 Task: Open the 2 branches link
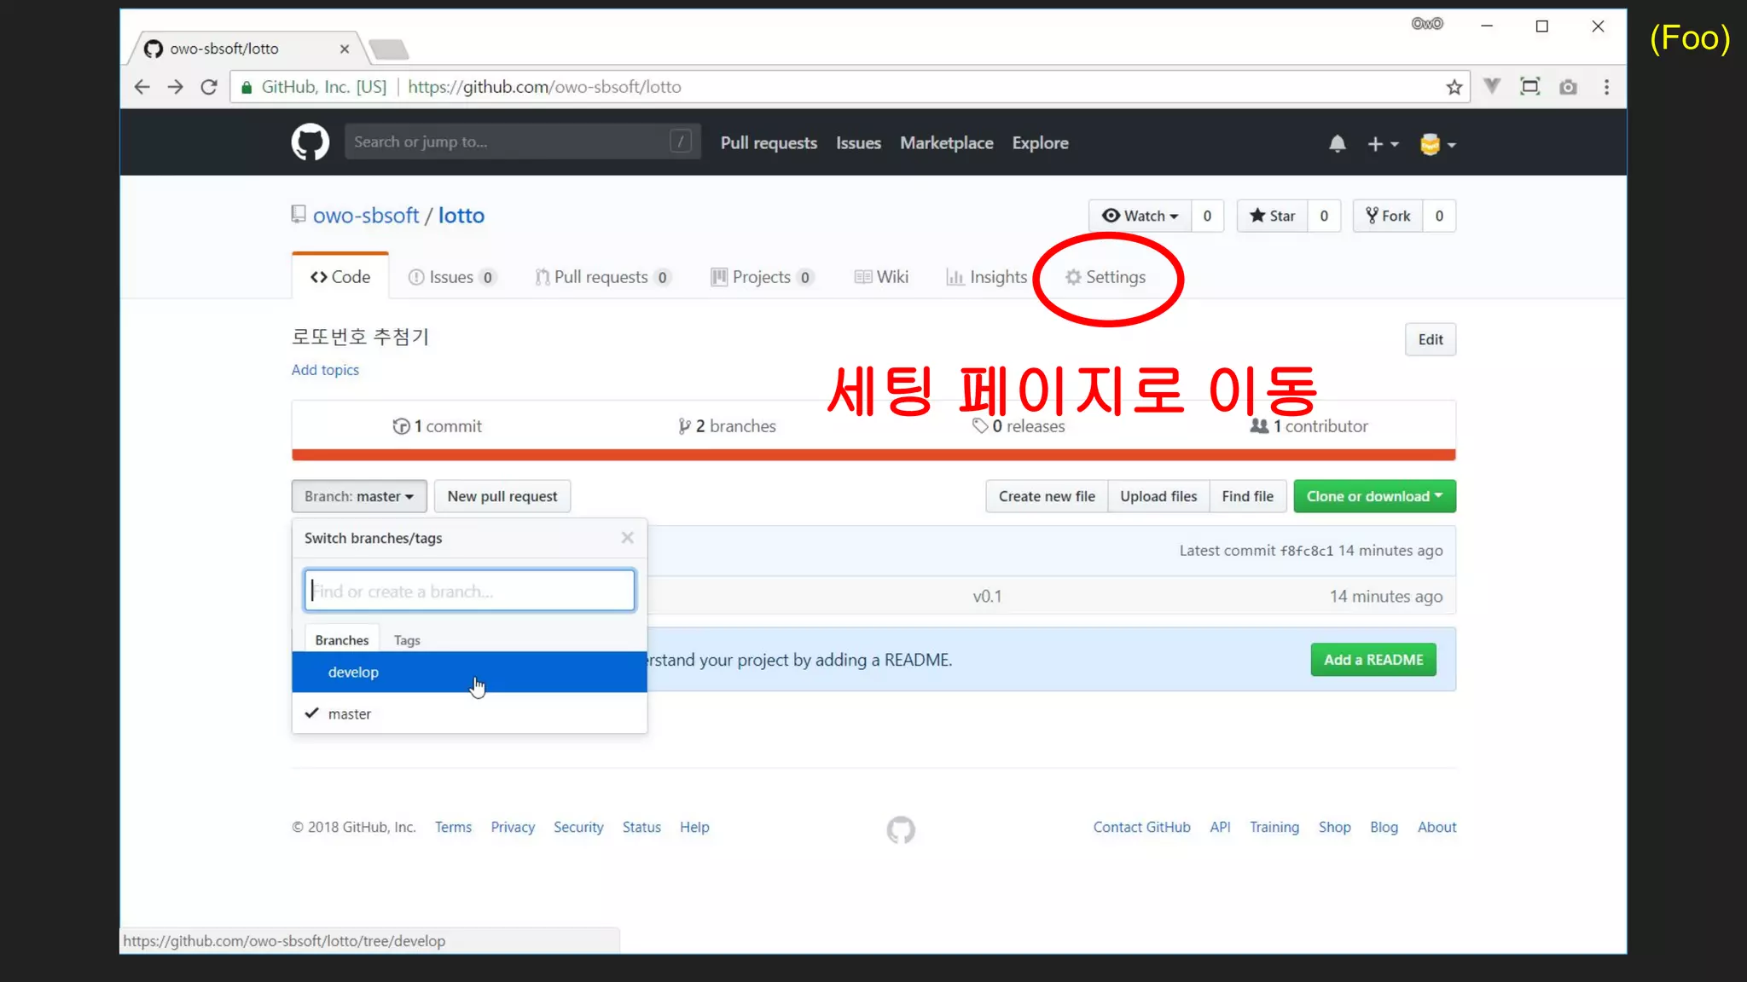(727, 426)
